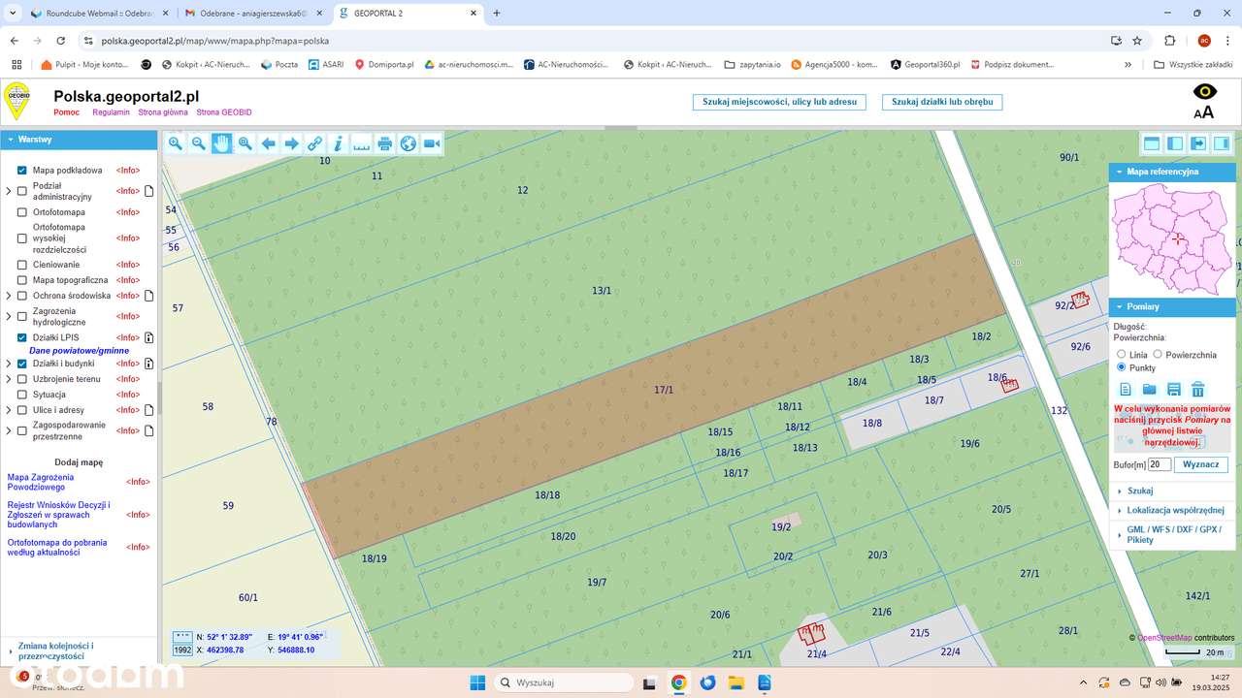Click the right sidebar layout icon
1242x698 pixels.
(x=1222, y=143)
